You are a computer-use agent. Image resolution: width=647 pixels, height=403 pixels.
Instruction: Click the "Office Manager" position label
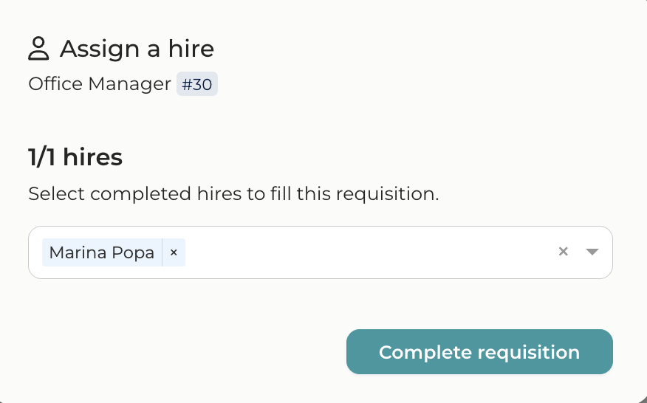[100, 84]
